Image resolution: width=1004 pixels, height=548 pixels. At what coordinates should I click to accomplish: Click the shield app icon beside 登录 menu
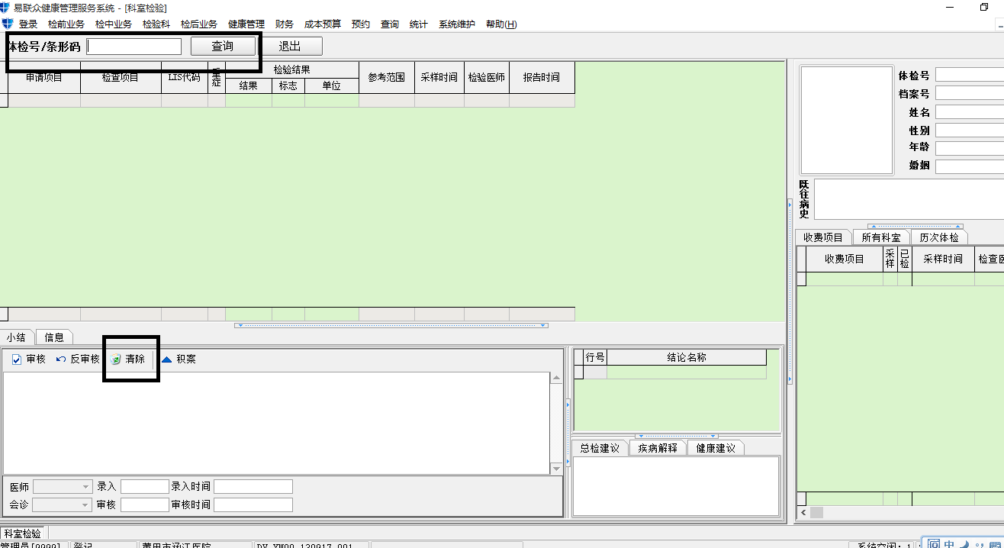8,24
